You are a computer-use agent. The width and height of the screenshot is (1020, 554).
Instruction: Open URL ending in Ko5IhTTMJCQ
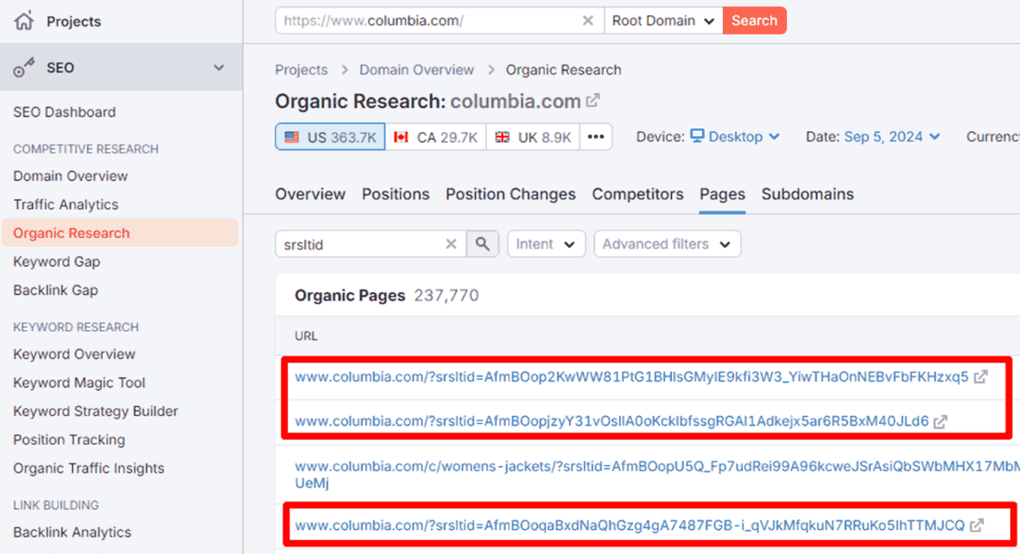(x=630, y=526)
